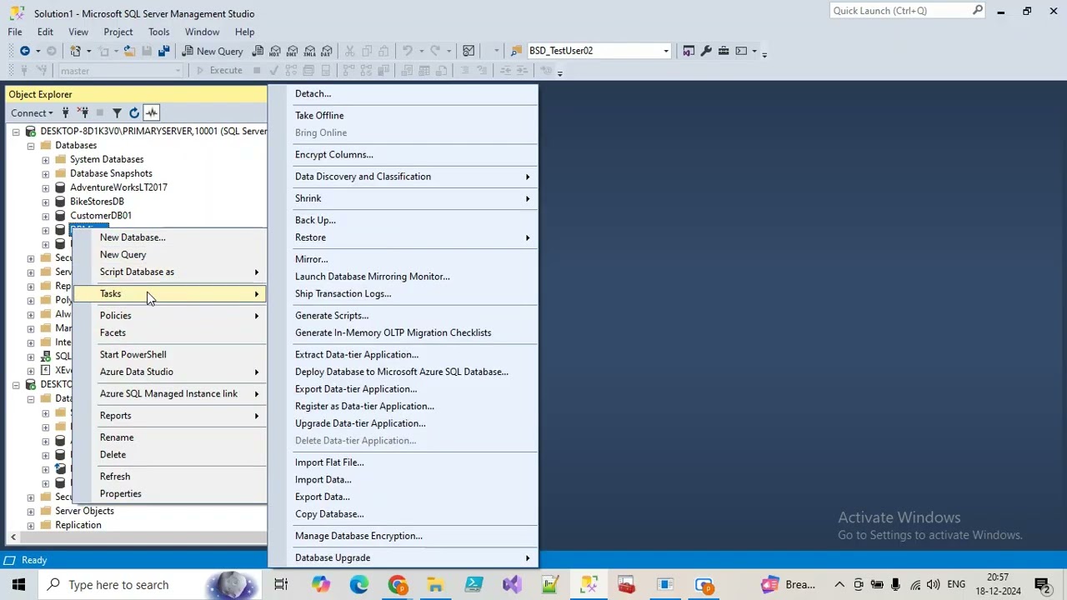Viewport: 1067px width, 600px height.
Task: Select Back Up... from Tasks submenu
Action: point(403,220)
